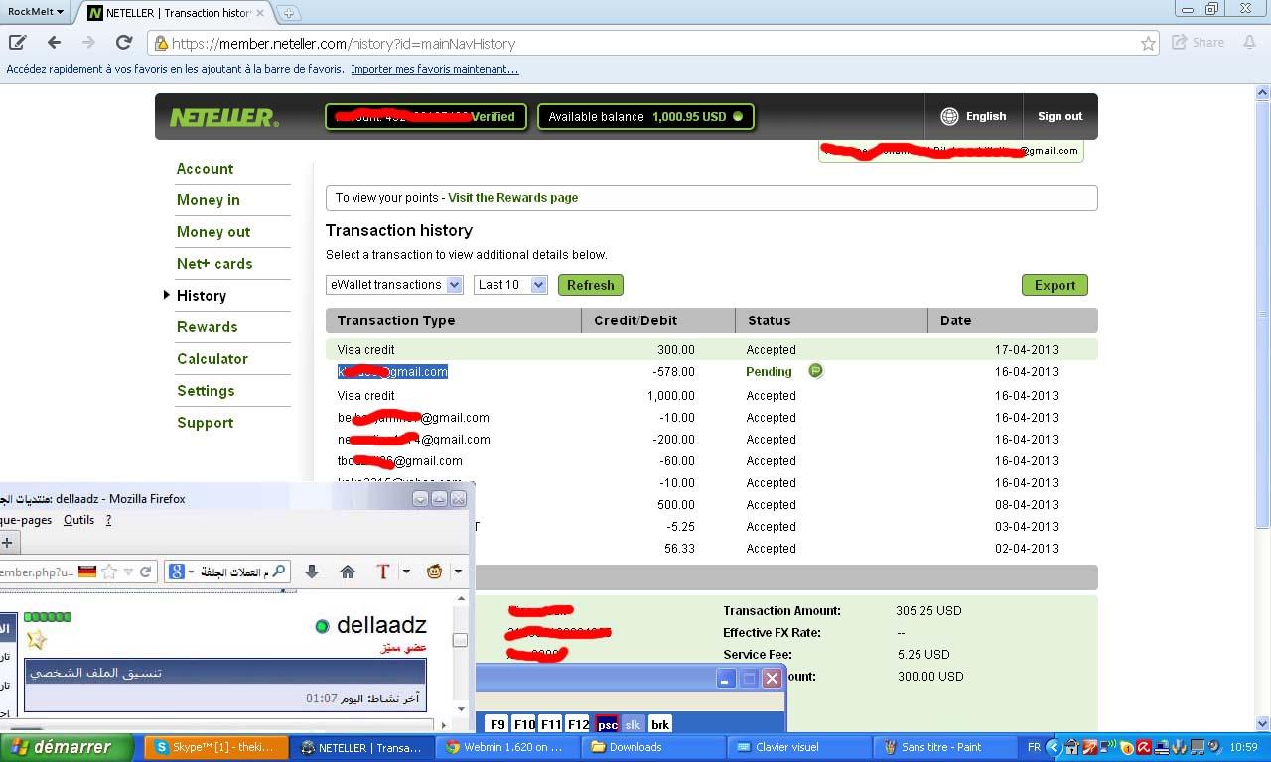Screen dimensions: 1271x762
Task: Select the Visa credit 1,000.00 transaction row
Action: tap(711, 395)
